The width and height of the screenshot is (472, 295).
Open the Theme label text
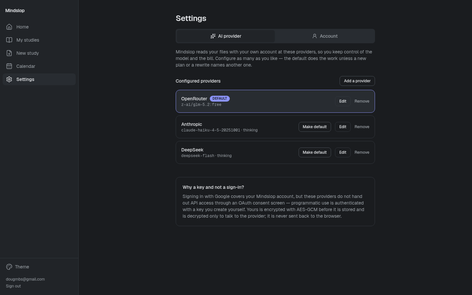click(x=22, y=267)
